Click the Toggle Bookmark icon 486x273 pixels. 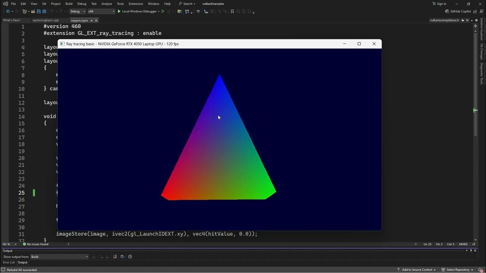(x=232, y=11)
